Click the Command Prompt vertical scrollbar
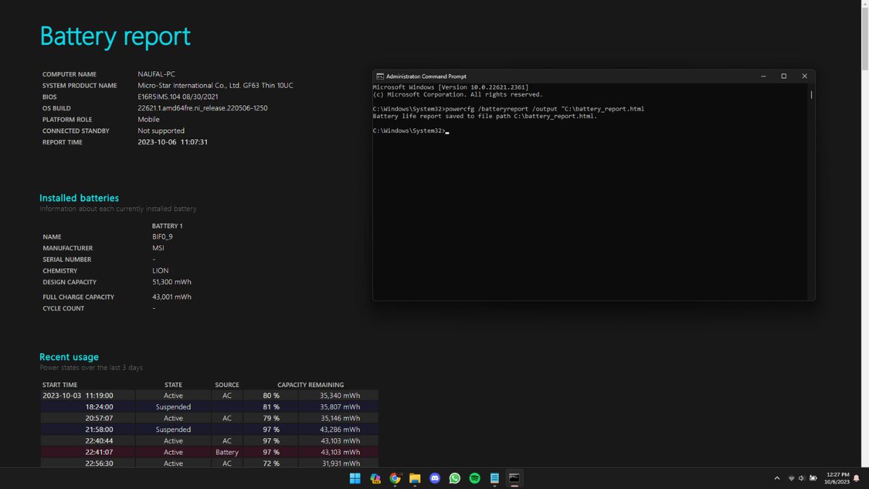This screenshot has height=489, width=869. click(811, 95)
